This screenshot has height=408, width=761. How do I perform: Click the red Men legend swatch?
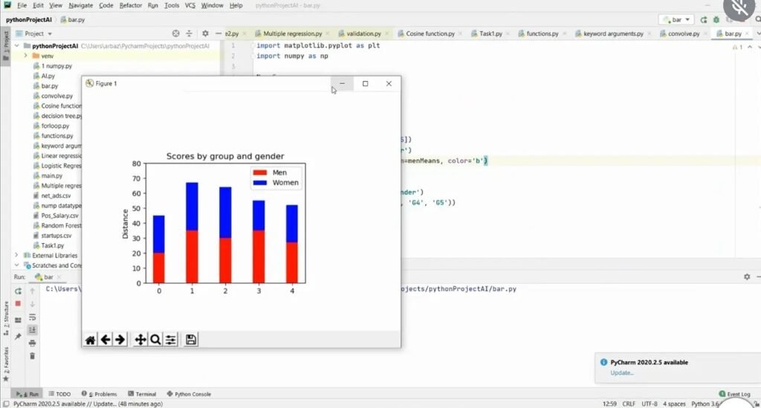tap(259, 172)
